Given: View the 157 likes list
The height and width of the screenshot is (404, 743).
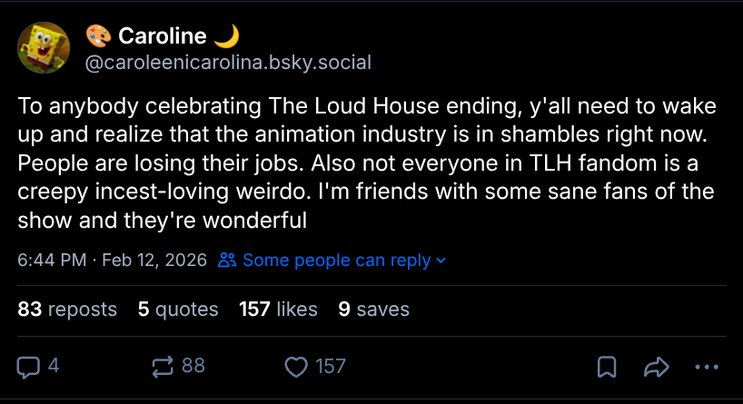Looking at the screenshot, I should click(278, 309).
